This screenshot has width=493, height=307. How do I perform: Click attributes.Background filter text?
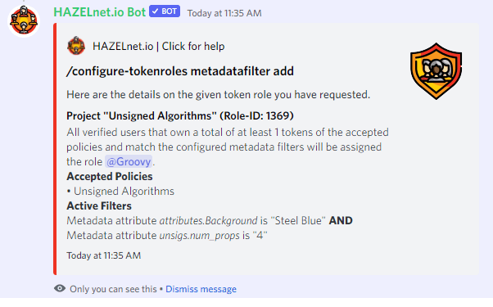click(x=209, y=220)
